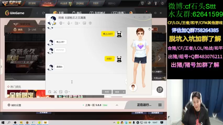Open the 幸运抽奖 tab
This screenshot has height=125, width=223.
(x=64, y=3)
